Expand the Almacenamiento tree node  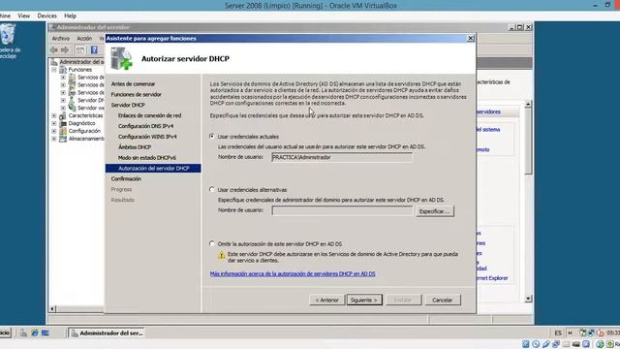(x=54, y=139)
